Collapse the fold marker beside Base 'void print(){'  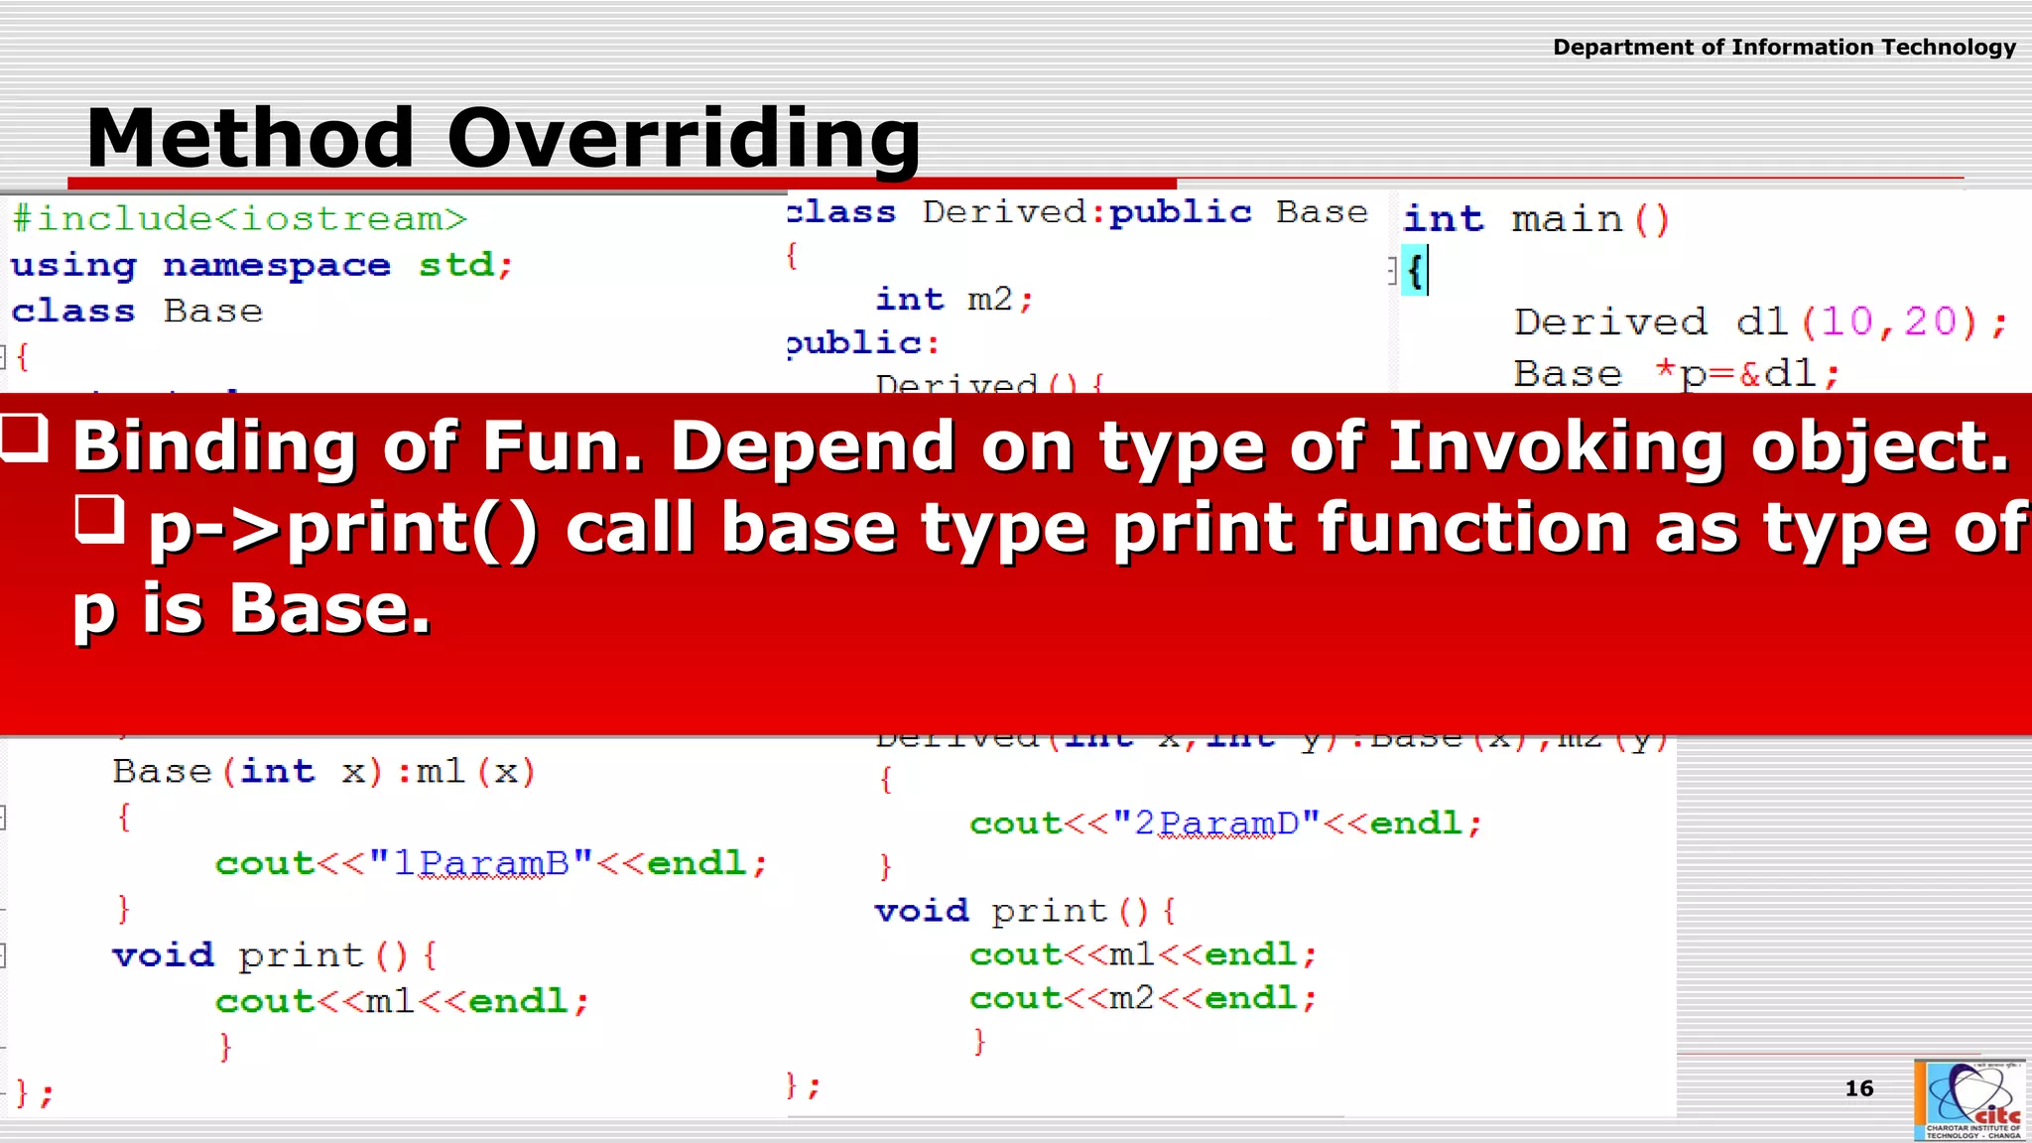[3, 955]
